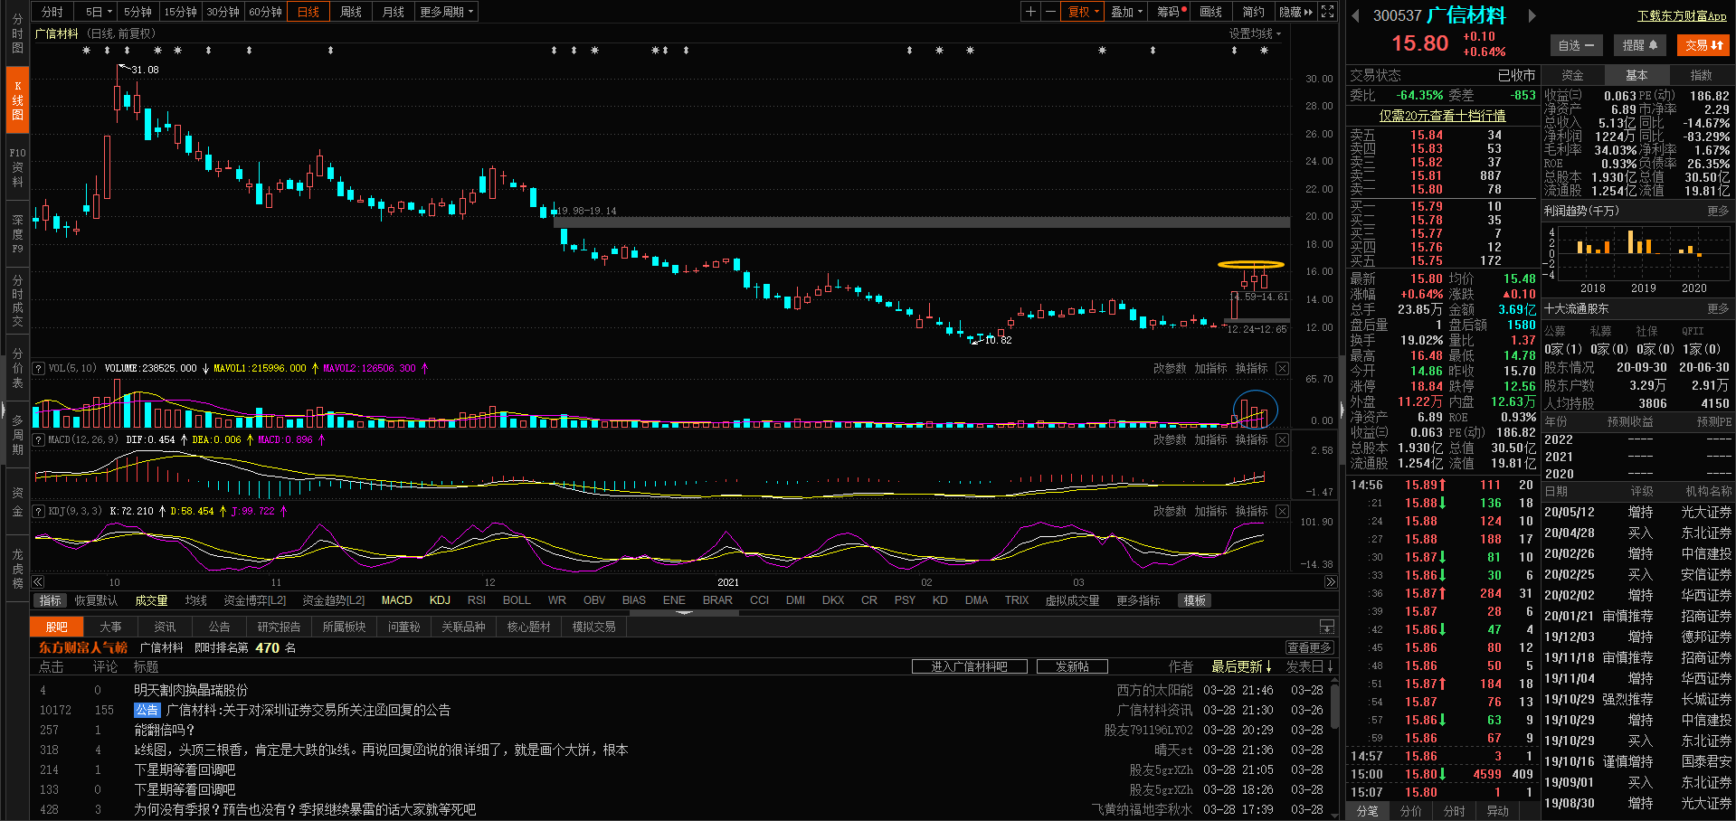Go to next stock with right arrow

pyautogui.click(x=1532, y=15)
